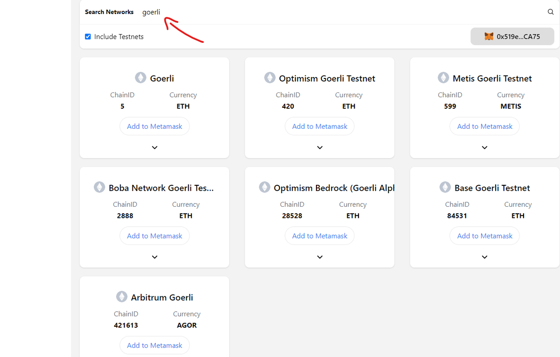Expand Base Goerli Testnet card details

[x=484, y=257]
